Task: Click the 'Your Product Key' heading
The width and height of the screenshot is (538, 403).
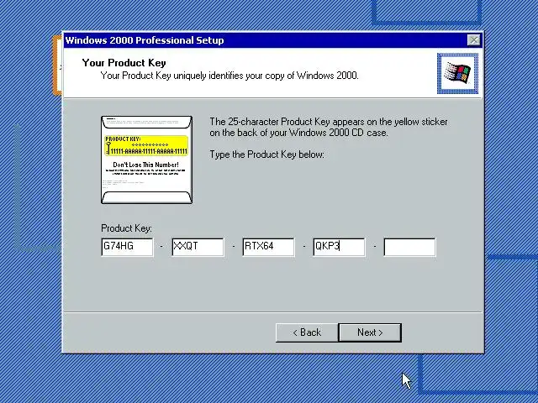Action: point(124,63)
